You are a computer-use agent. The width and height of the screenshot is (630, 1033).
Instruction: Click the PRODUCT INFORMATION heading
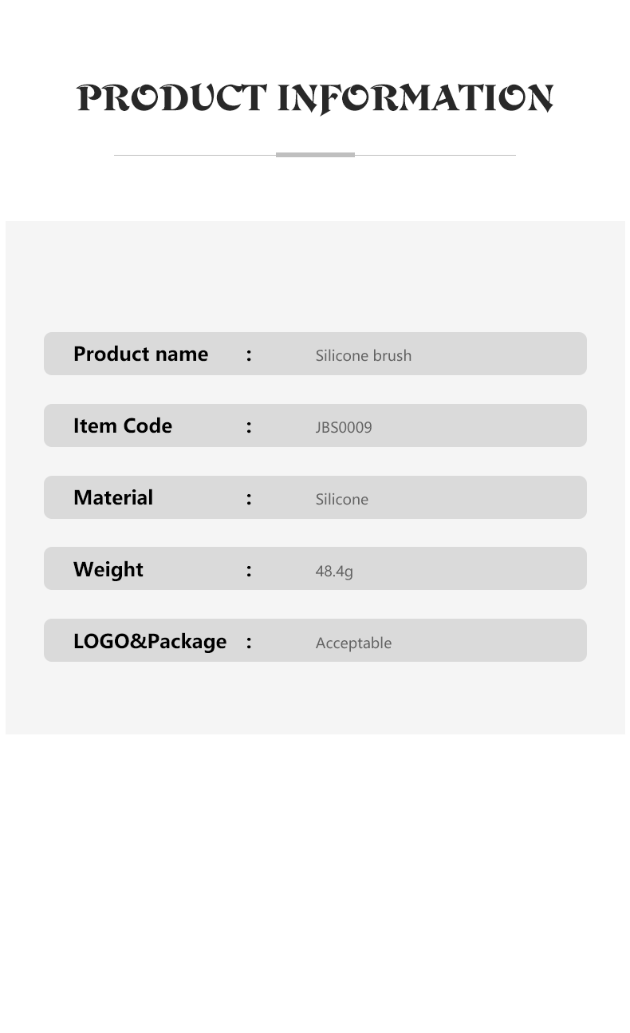(x=315, y=99)
